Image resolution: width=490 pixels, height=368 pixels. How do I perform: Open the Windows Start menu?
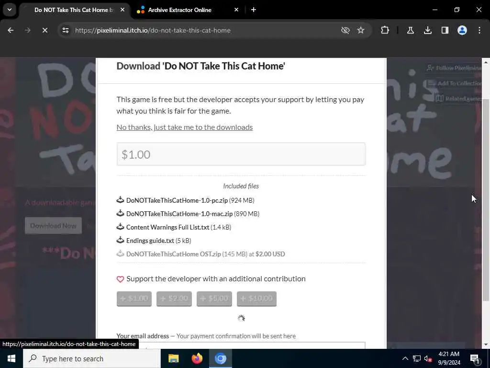[x=11, y=358]
